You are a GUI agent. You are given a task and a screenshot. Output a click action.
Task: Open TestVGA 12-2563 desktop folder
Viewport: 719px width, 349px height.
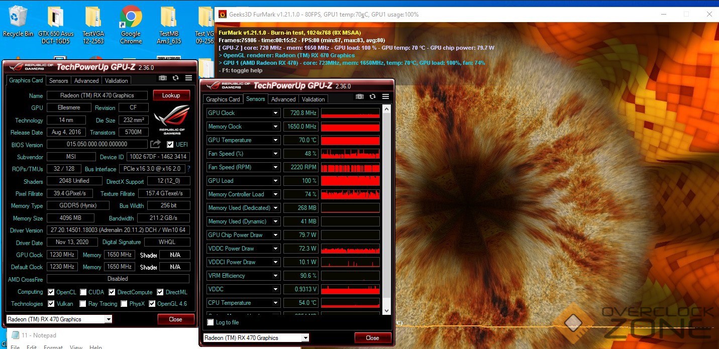(x=93, y=25)
